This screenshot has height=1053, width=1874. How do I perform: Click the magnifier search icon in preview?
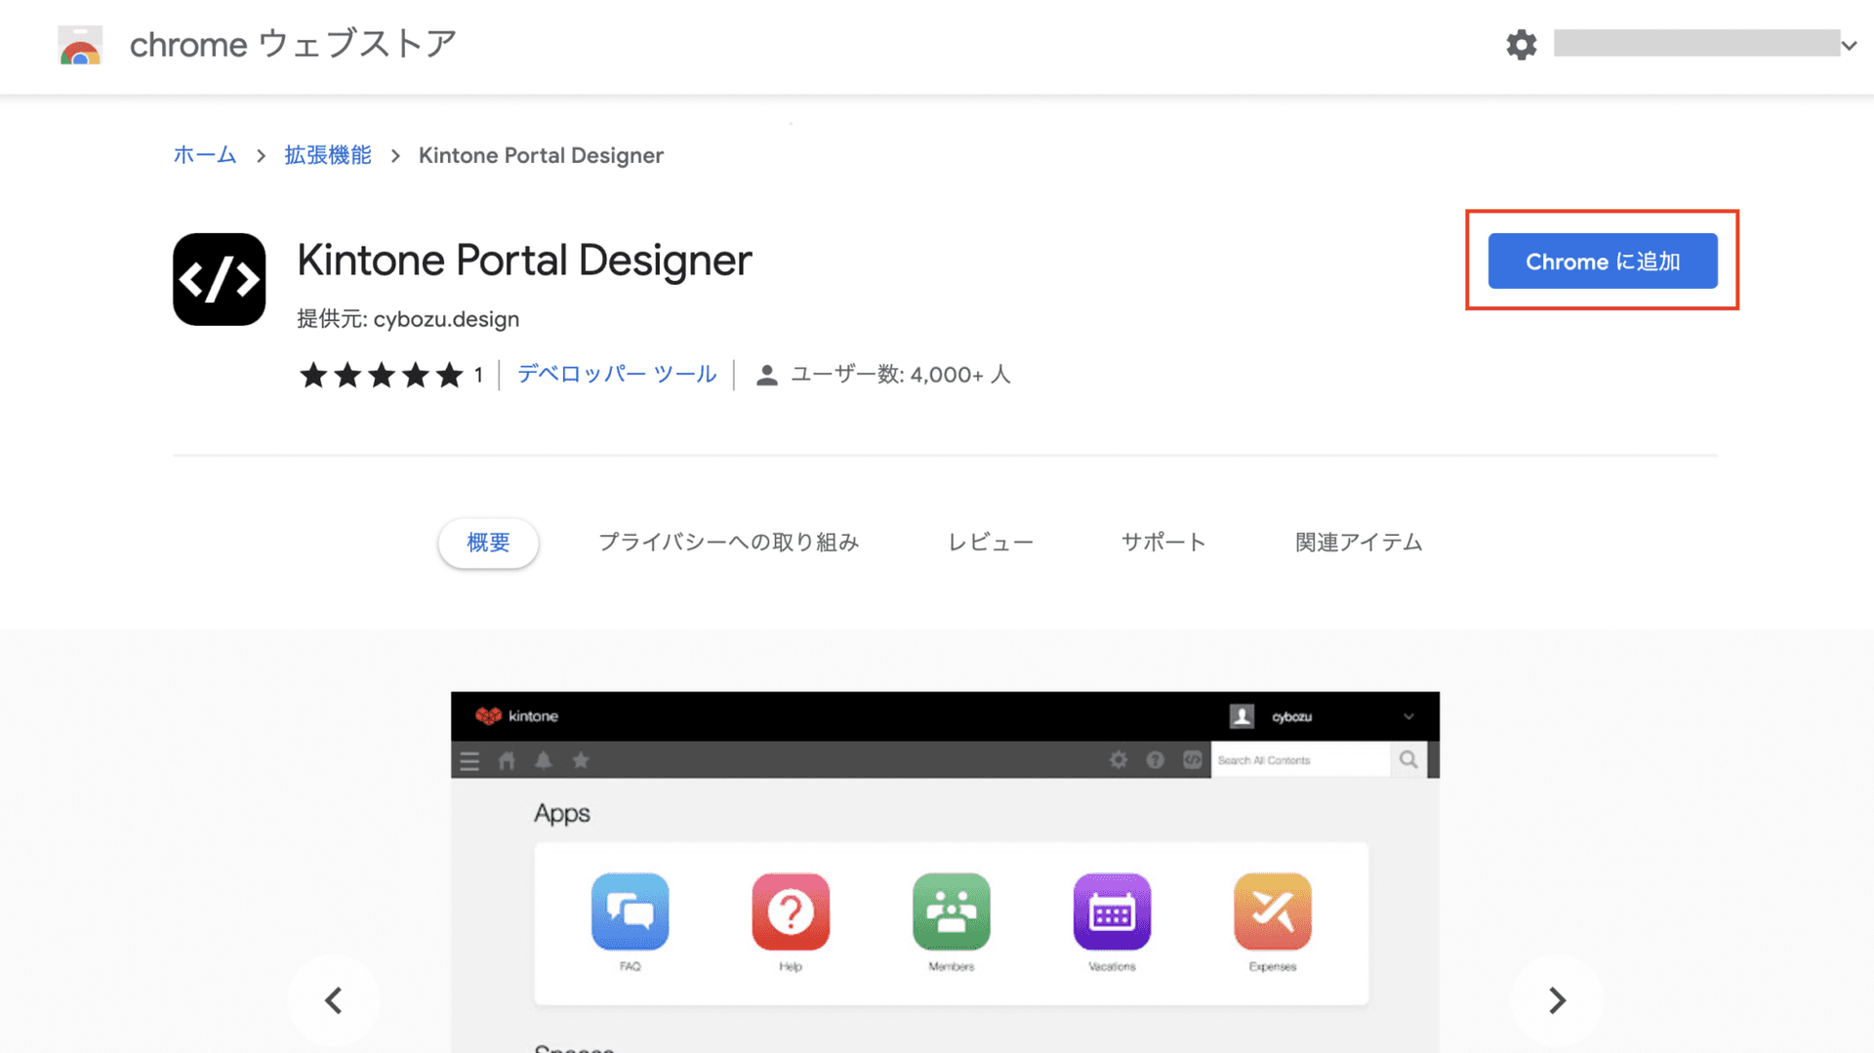[x=1408, y=760]
